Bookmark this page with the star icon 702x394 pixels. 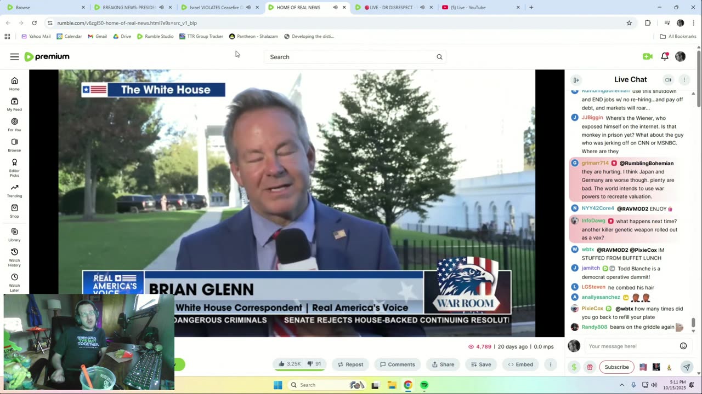click(629, 23)
